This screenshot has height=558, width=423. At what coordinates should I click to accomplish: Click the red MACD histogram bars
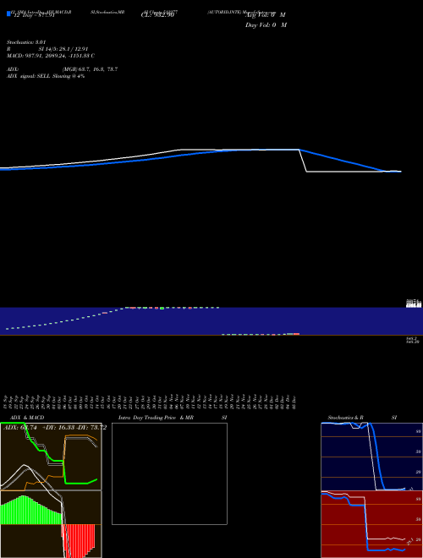pos(79,539)
